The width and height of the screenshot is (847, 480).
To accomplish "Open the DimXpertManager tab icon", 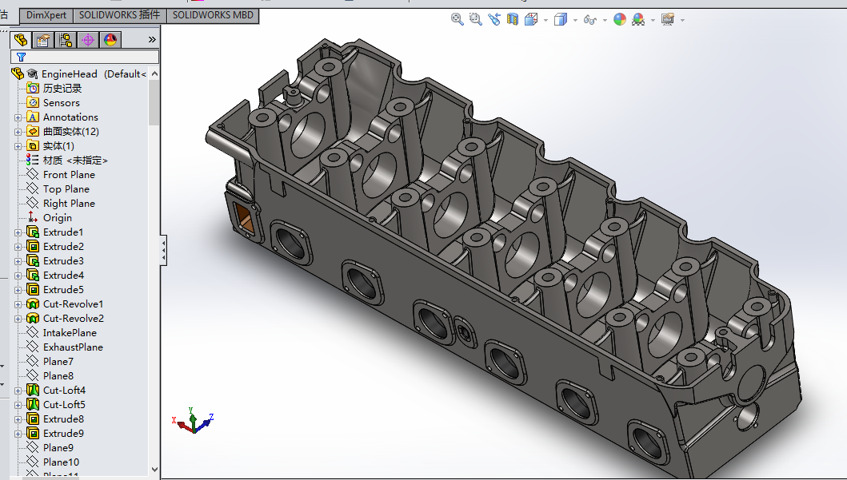I will [x=88, y=40].
